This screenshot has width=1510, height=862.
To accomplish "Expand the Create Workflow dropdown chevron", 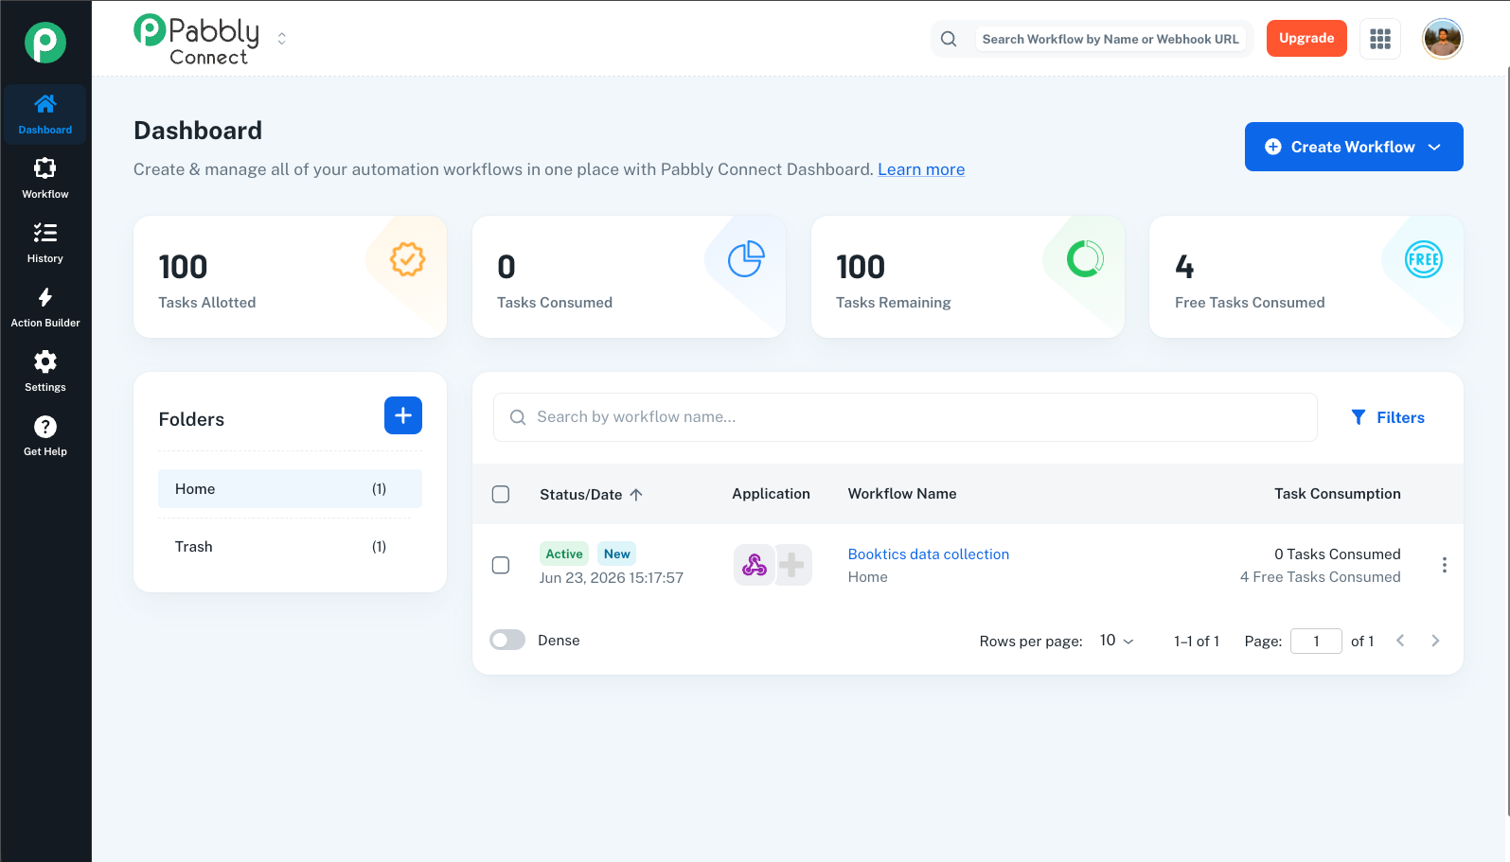I will coord(1434,147).
